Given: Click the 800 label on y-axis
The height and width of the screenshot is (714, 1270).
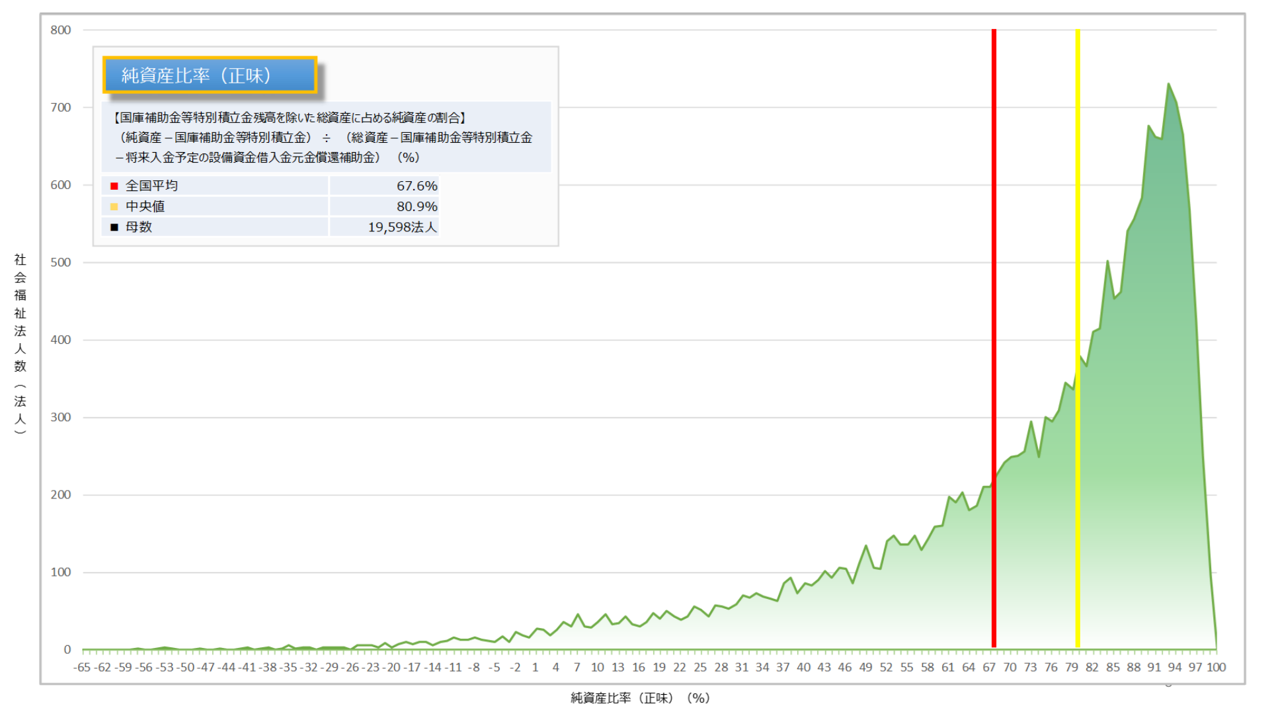Looking at the screenshot, I should pos(61,30).
